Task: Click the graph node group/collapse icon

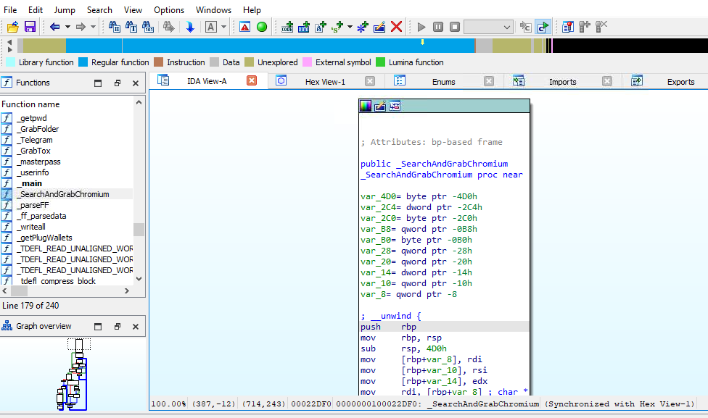Action: click(x=395, y=106)
